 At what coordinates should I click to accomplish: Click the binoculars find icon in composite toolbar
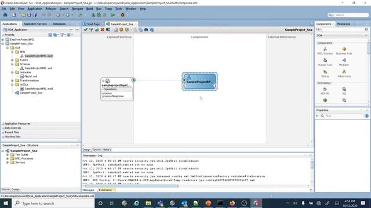click(x=146, y=29)
